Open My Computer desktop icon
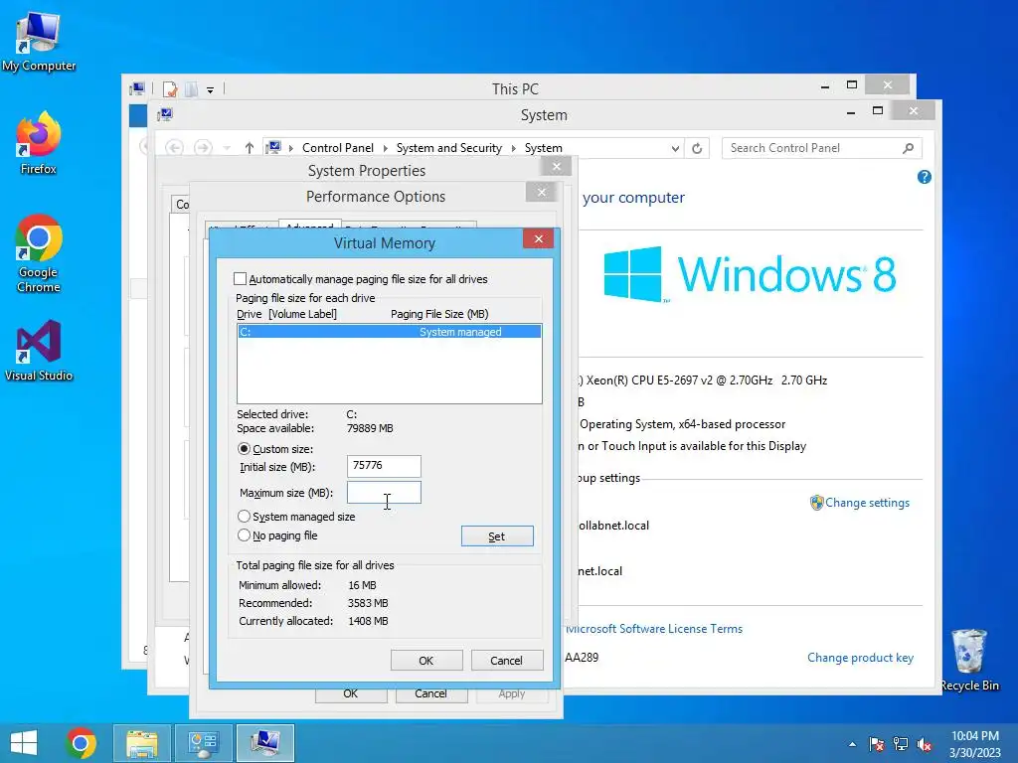Viewport: 1018px width, 763px height. [39, 42]
